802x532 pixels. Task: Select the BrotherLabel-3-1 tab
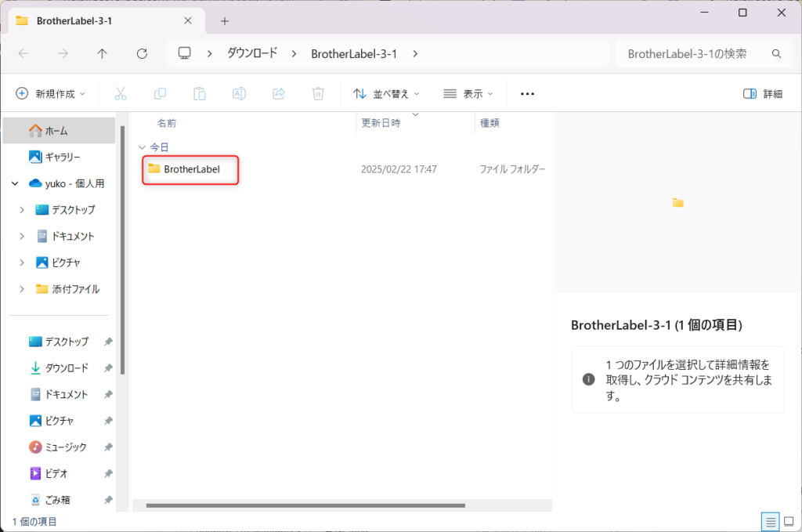[x=107, y=21]
